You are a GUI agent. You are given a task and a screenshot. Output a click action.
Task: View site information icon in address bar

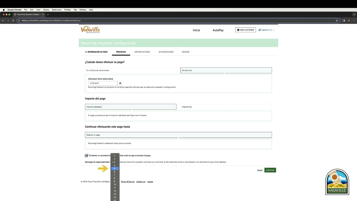pos(19,20)
